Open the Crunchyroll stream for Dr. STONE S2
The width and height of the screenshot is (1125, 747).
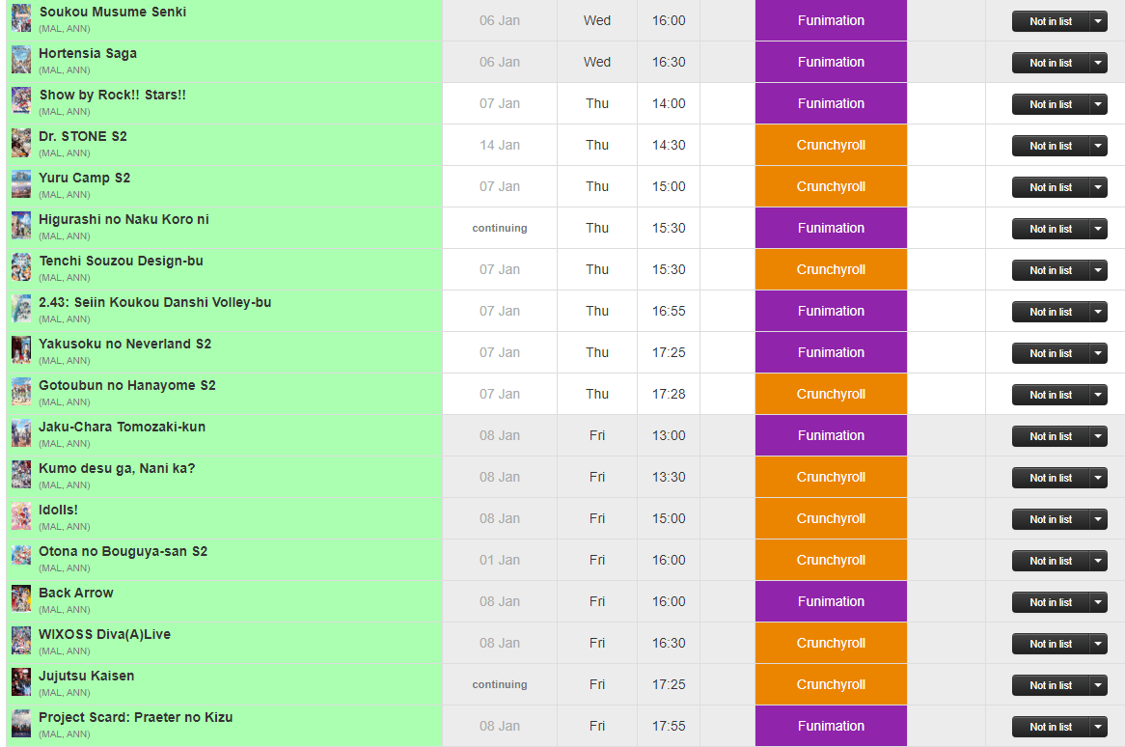point(831,145)
